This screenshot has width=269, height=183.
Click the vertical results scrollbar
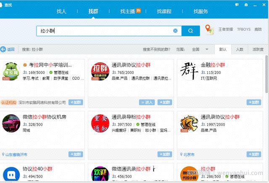tap(266, 74)
